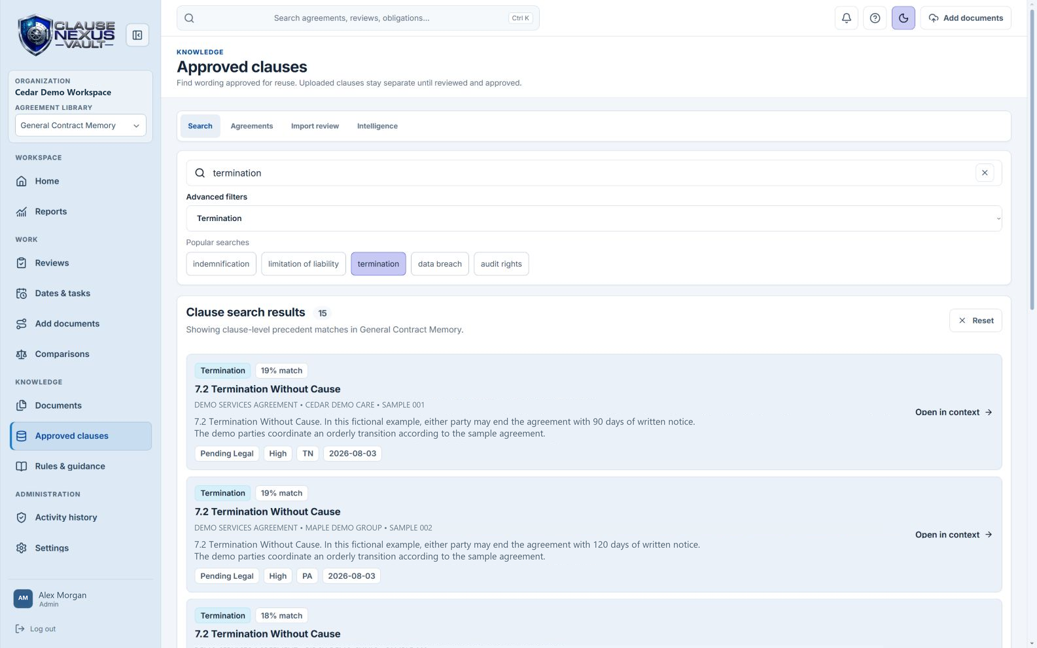The height and width of the screenshot is (648, 1037).
Task: Select the audit rights search chip
Action: (501, 264)
